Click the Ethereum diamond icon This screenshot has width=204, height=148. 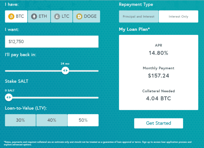point(34,17)
